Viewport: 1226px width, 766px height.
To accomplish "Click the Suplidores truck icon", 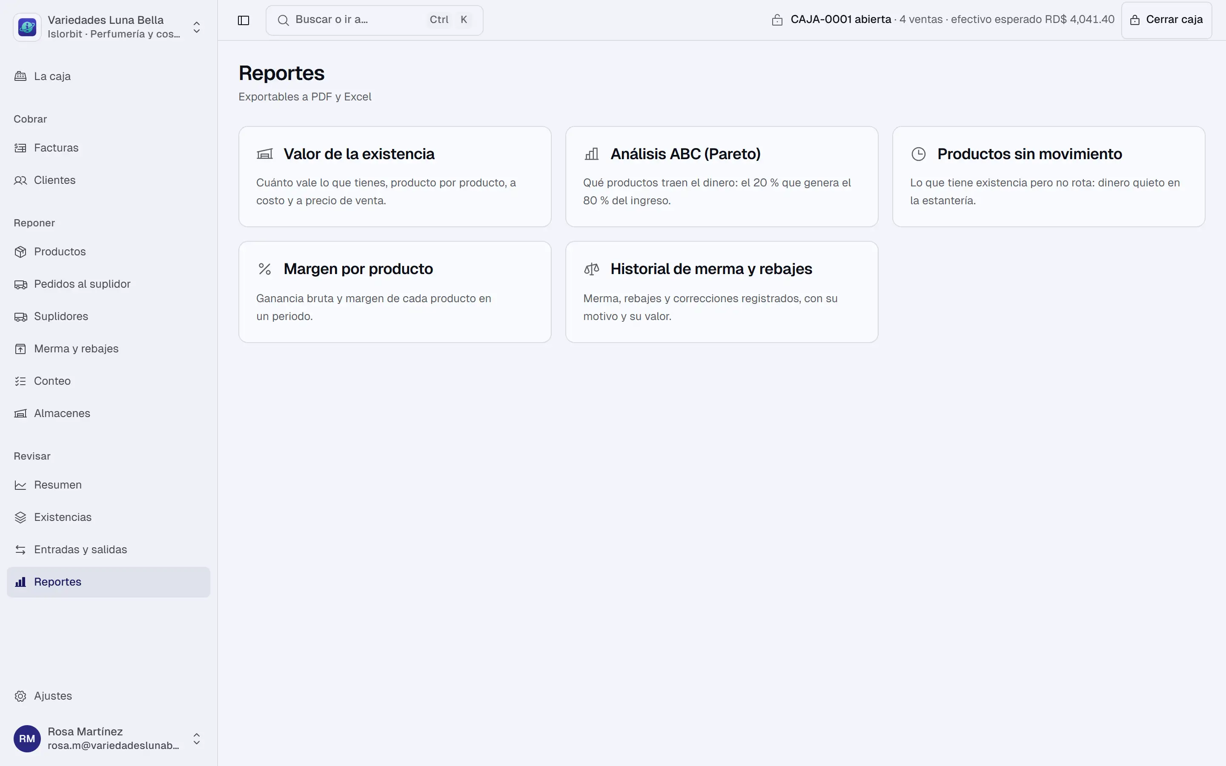I will (20, 317).
